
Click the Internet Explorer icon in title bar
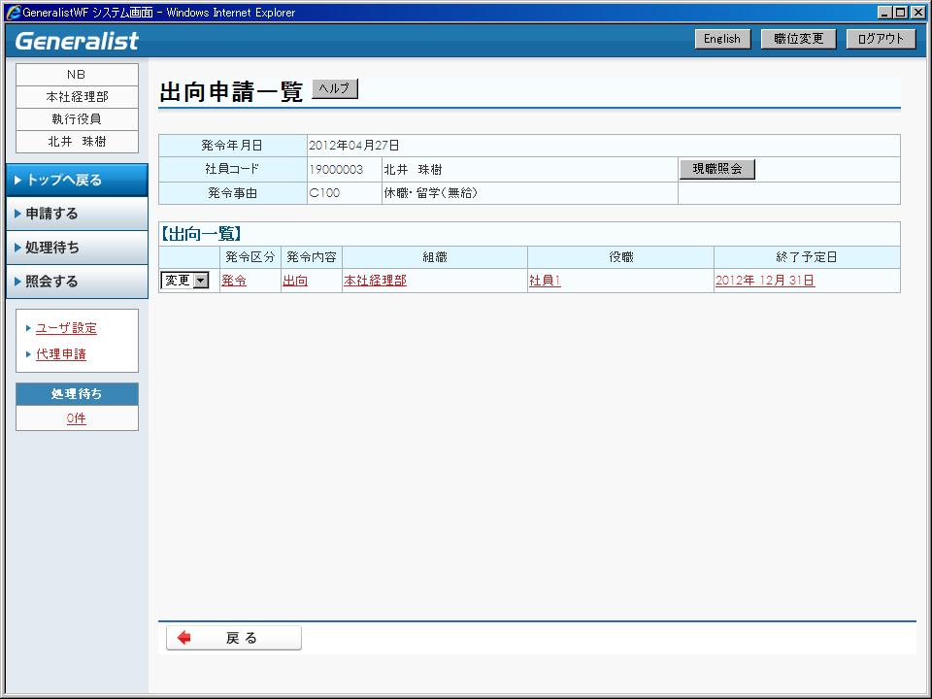click(x=13, y=13)
